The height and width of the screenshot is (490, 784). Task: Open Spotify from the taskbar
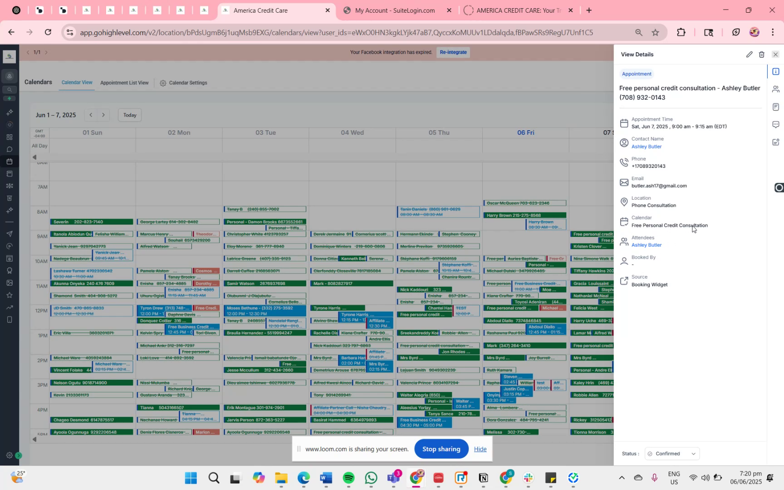click(348, 478)
